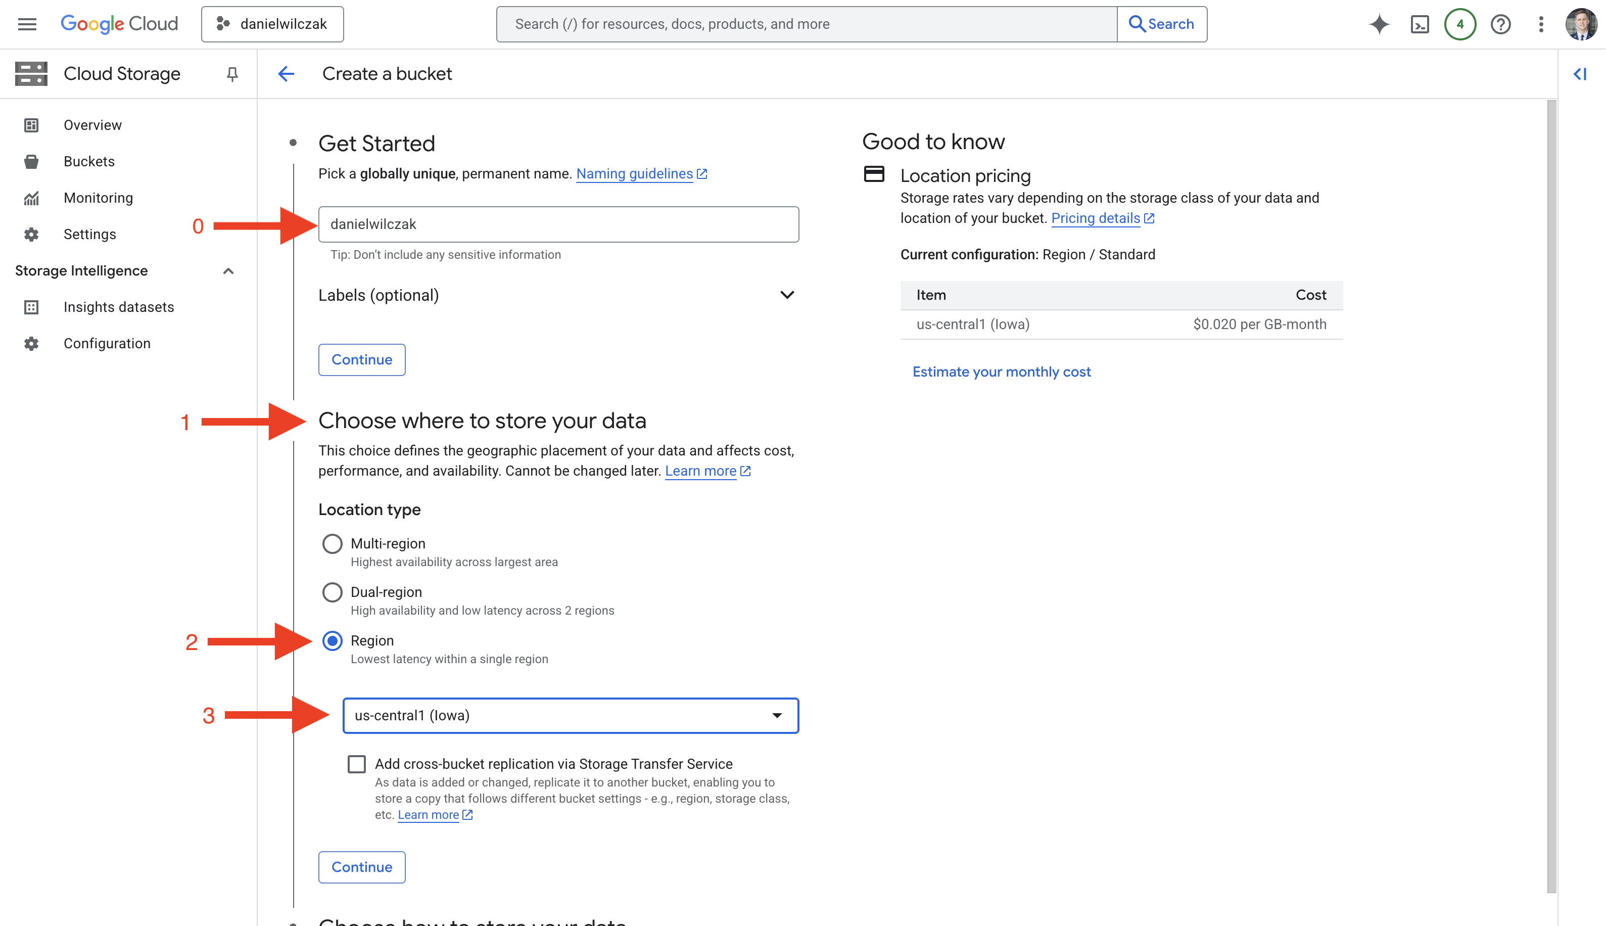Open the Pricing details link

(1096, 218)
